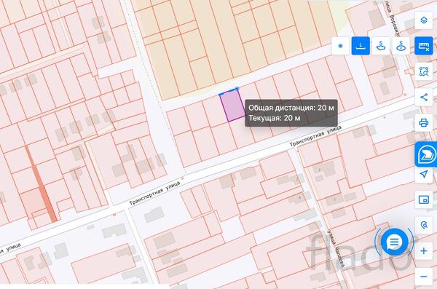Click the distance tooltip showing 20 м
Screen dimensions: 437x289
(x=291, y=113)
